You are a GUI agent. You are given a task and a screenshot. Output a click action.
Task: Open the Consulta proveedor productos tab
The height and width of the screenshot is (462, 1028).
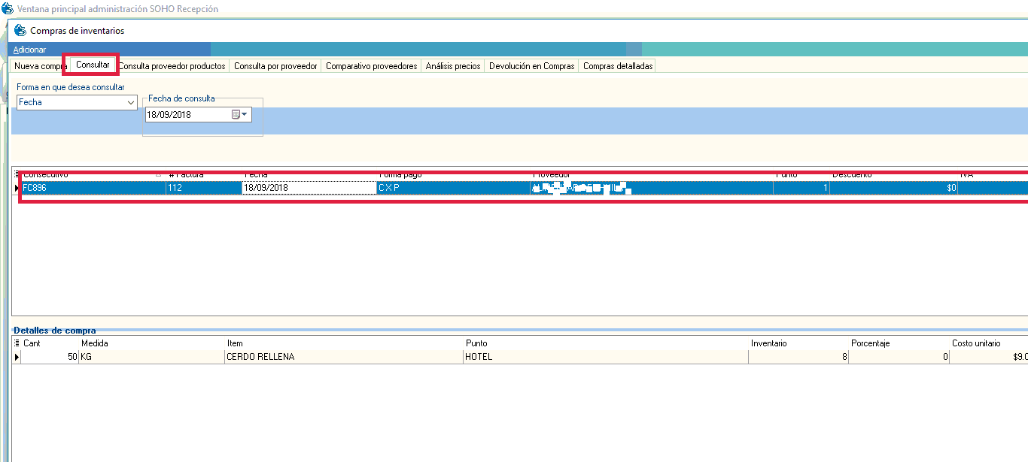172,66
